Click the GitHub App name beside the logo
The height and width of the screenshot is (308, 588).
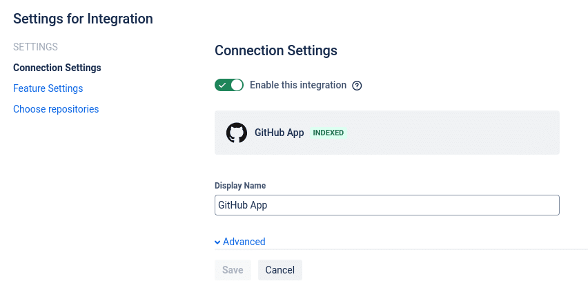click(280, 133)
